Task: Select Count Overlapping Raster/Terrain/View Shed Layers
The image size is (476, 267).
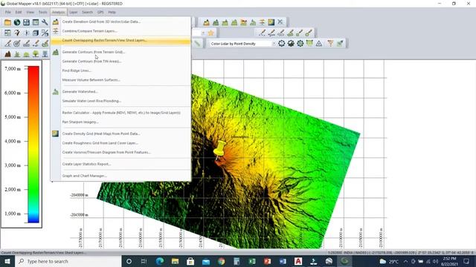Action: click(x=120, y=40)
